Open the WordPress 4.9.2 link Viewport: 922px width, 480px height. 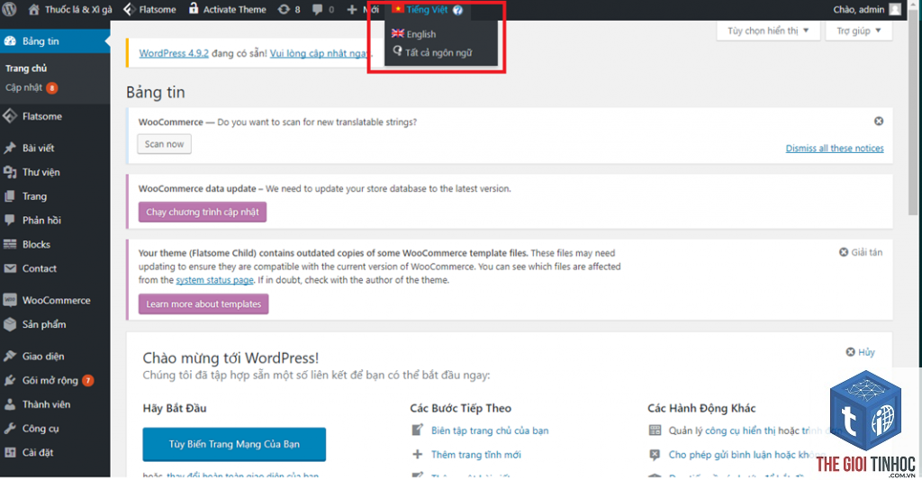(x=174, y=53)
